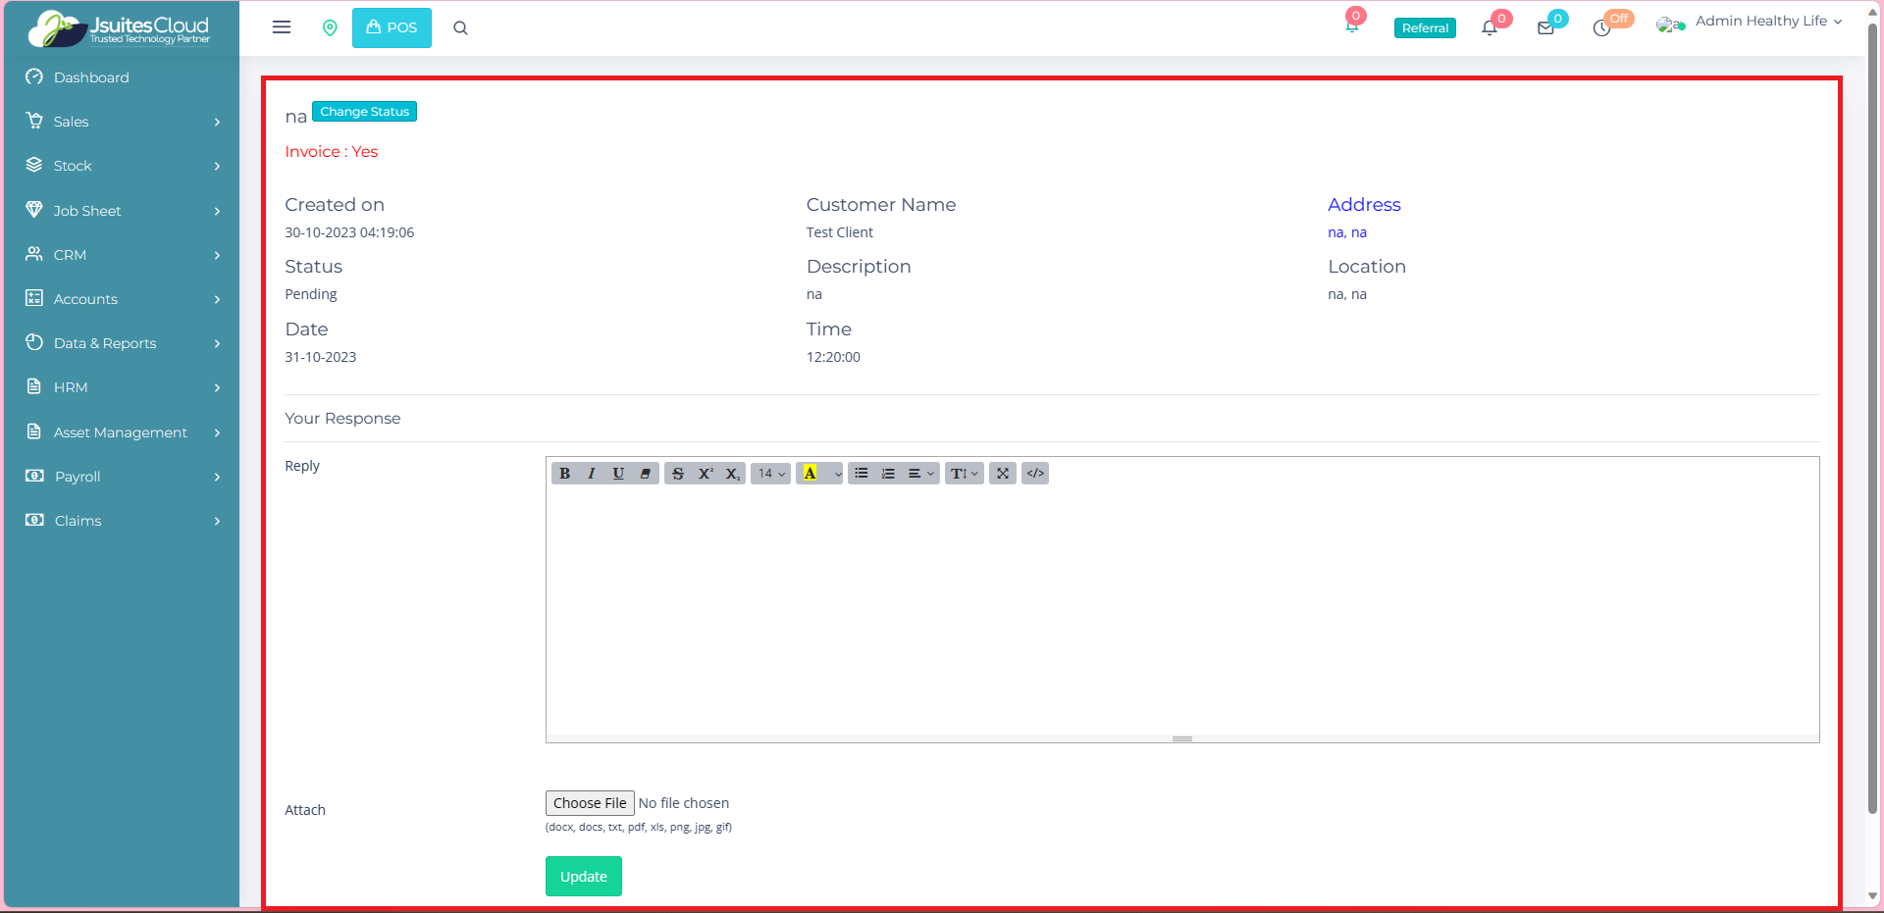Click the Change Status button
The width and height of the screenshot is (1884, 913).
click(x=364, y=112)
